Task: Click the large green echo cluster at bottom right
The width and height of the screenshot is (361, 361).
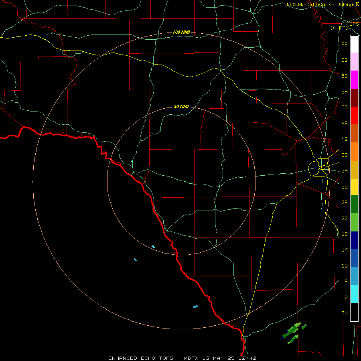Action: (x=291, y=331)
